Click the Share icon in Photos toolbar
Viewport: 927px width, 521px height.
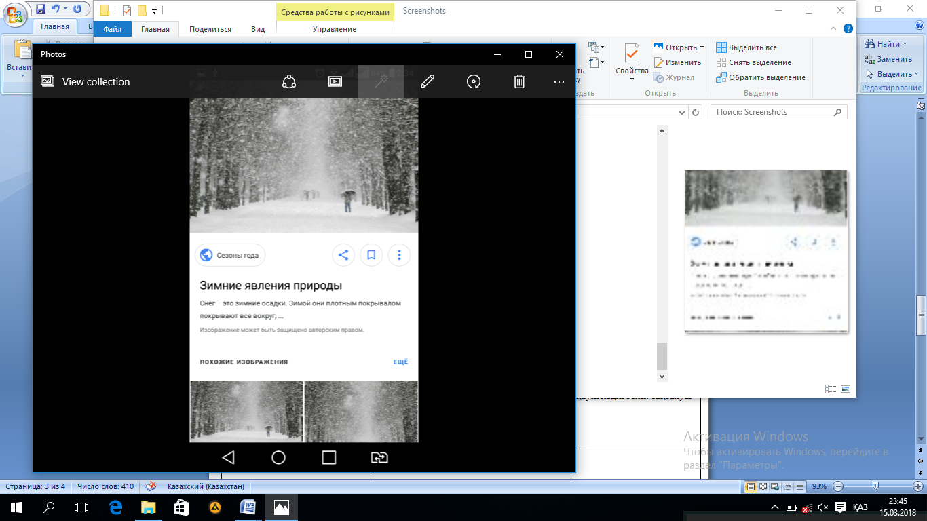(x=289, y=81)
